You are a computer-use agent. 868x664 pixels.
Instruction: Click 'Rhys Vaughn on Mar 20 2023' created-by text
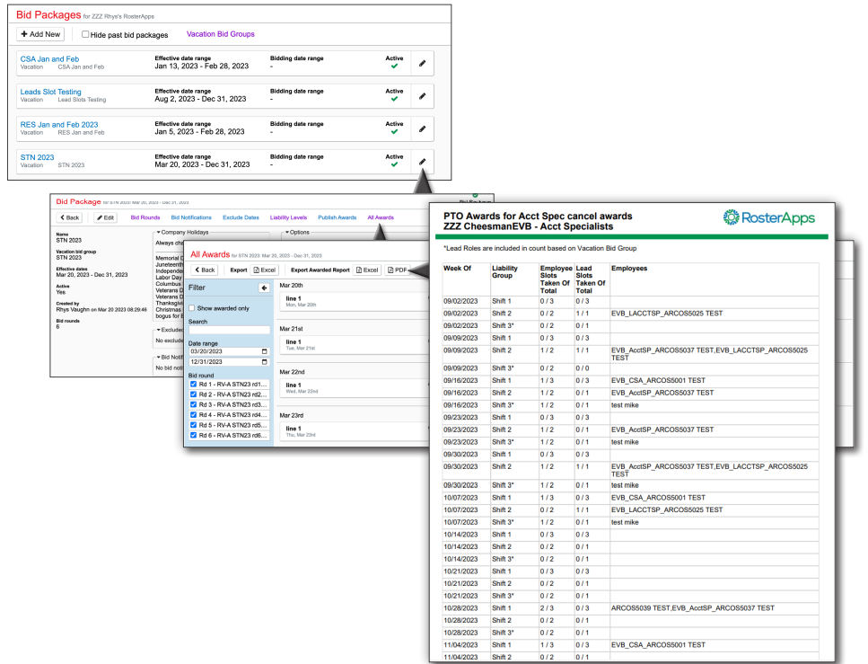click(x=101, y=310)
